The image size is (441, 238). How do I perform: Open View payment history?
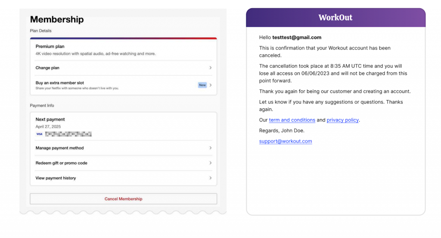coord(56,178)
